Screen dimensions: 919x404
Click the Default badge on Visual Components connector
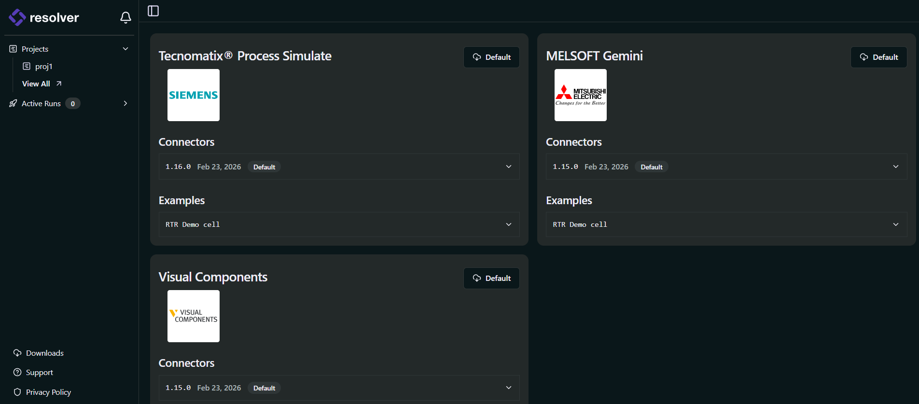(x=264, y=388)
